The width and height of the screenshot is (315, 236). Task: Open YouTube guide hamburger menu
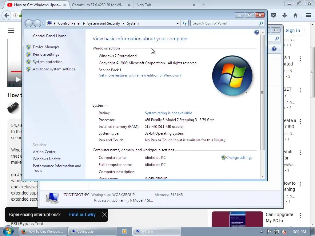click(x=11, y=30)
